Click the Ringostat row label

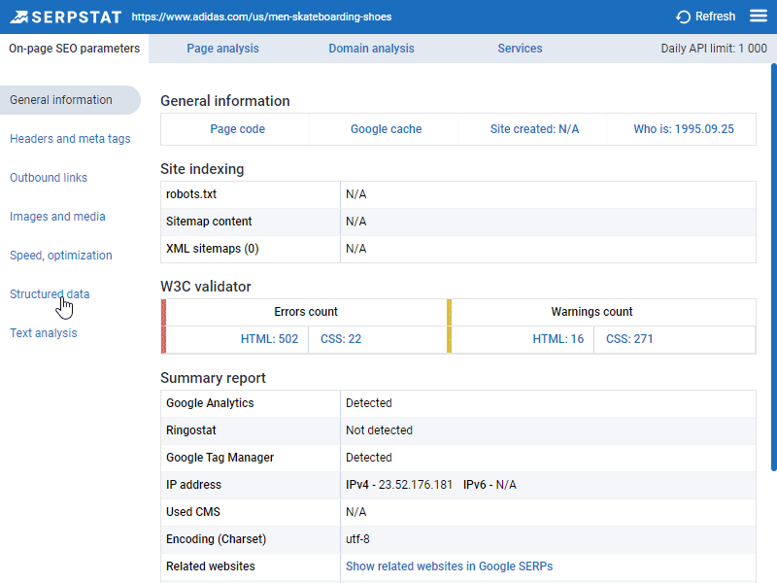click(x=190, y=430)
